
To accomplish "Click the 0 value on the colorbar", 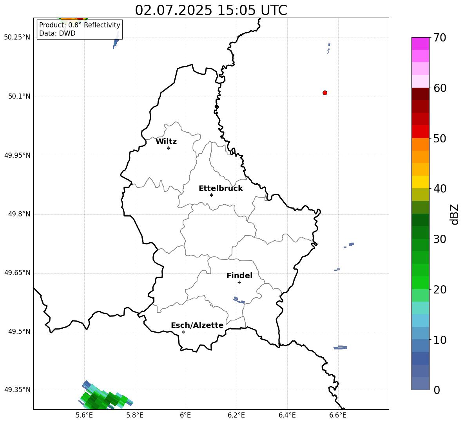I will click(x=437, y=390).
